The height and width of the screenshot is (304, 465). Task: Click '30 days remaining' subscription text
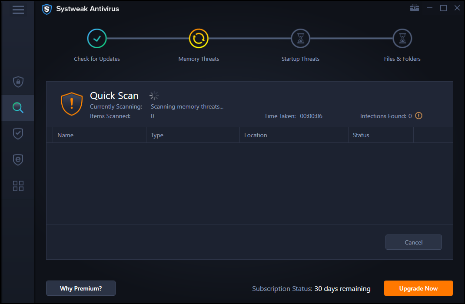[x=342, y=288]
